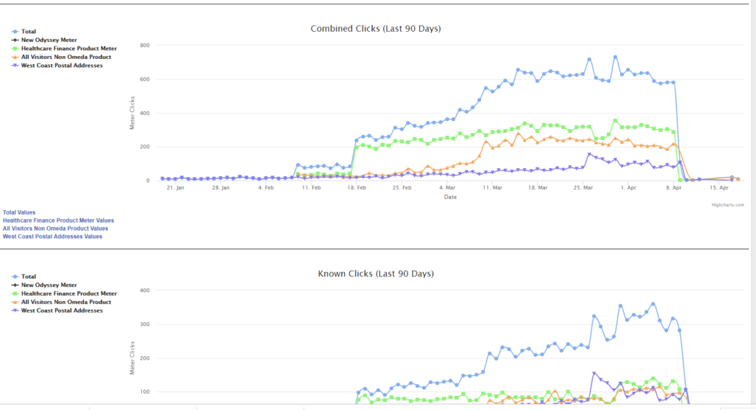Click the green square marker in Combined Clicks legend
The width and height of the screenshot is (756, 410).
(x=14, y=49)
